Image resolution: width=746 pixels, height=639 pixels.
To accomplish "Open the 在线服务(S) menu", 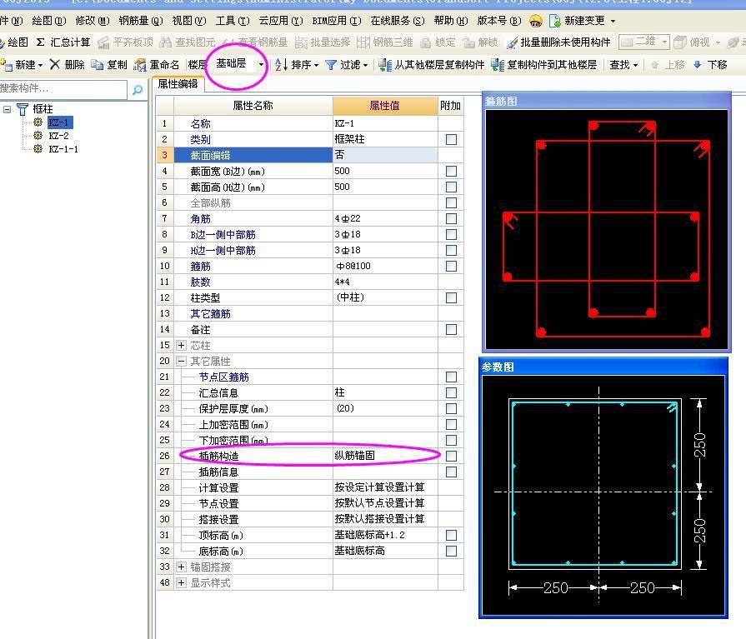I will click(398, 21).
